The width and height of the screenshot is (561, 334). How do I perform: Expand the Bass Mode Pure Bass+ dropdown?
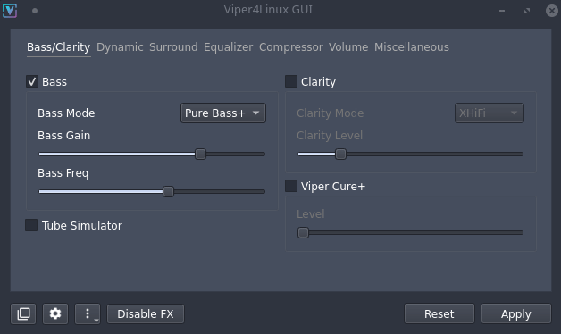click(223, 113)
